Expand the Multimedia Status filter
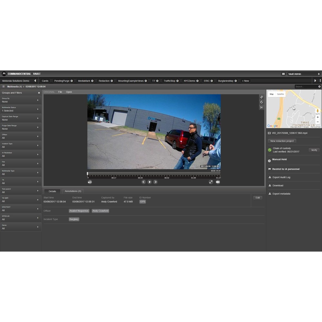 21,109
